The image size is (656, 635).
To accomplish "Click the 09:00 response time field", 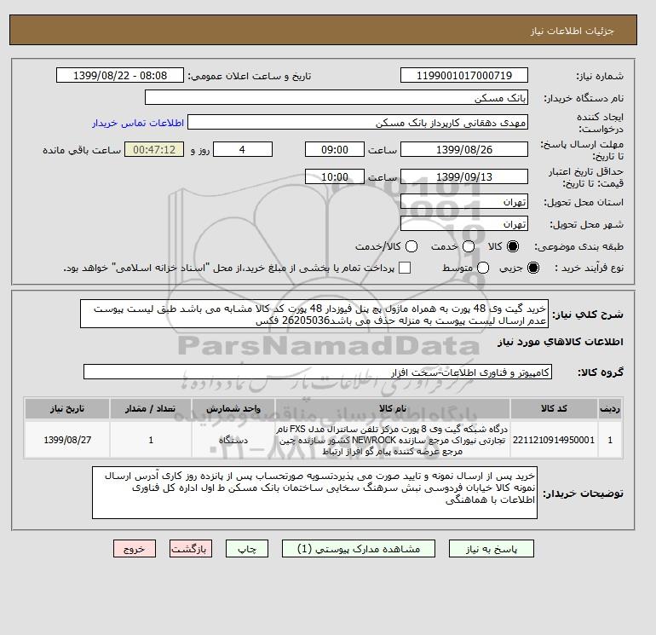I will [335, 149].
